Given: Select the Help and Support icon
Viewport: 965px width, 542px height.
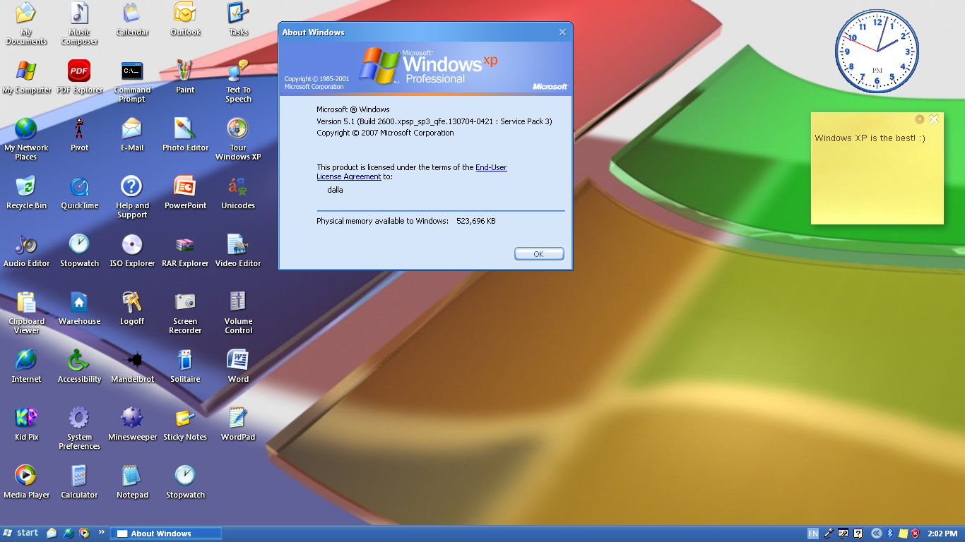Looking at the screenshot, I should 132,197.
